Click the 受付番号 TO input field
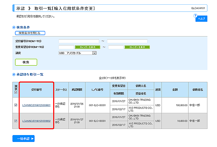This screenshot has height=147, width=217. click(x=127, y=41)
